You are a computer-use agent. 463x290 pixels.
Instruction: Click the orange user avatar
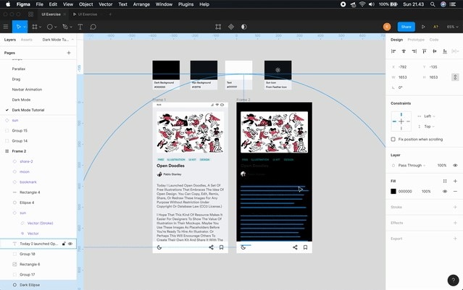point(387,27)
